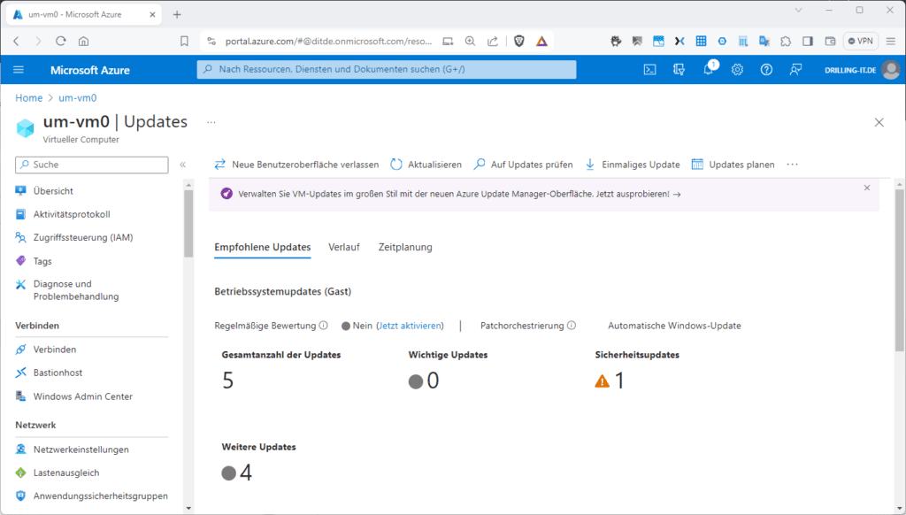Open the browser zoom magnifier icon
Screen dimensions: 906x515
471,41
